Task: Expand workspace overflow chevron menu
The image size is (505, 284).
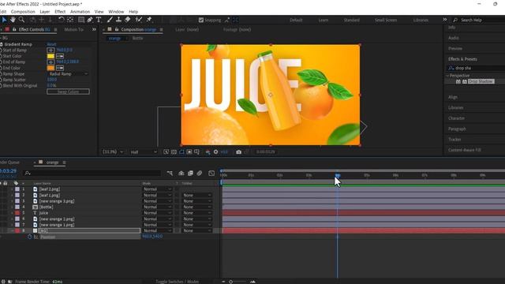Action: [x=445, y=20]
